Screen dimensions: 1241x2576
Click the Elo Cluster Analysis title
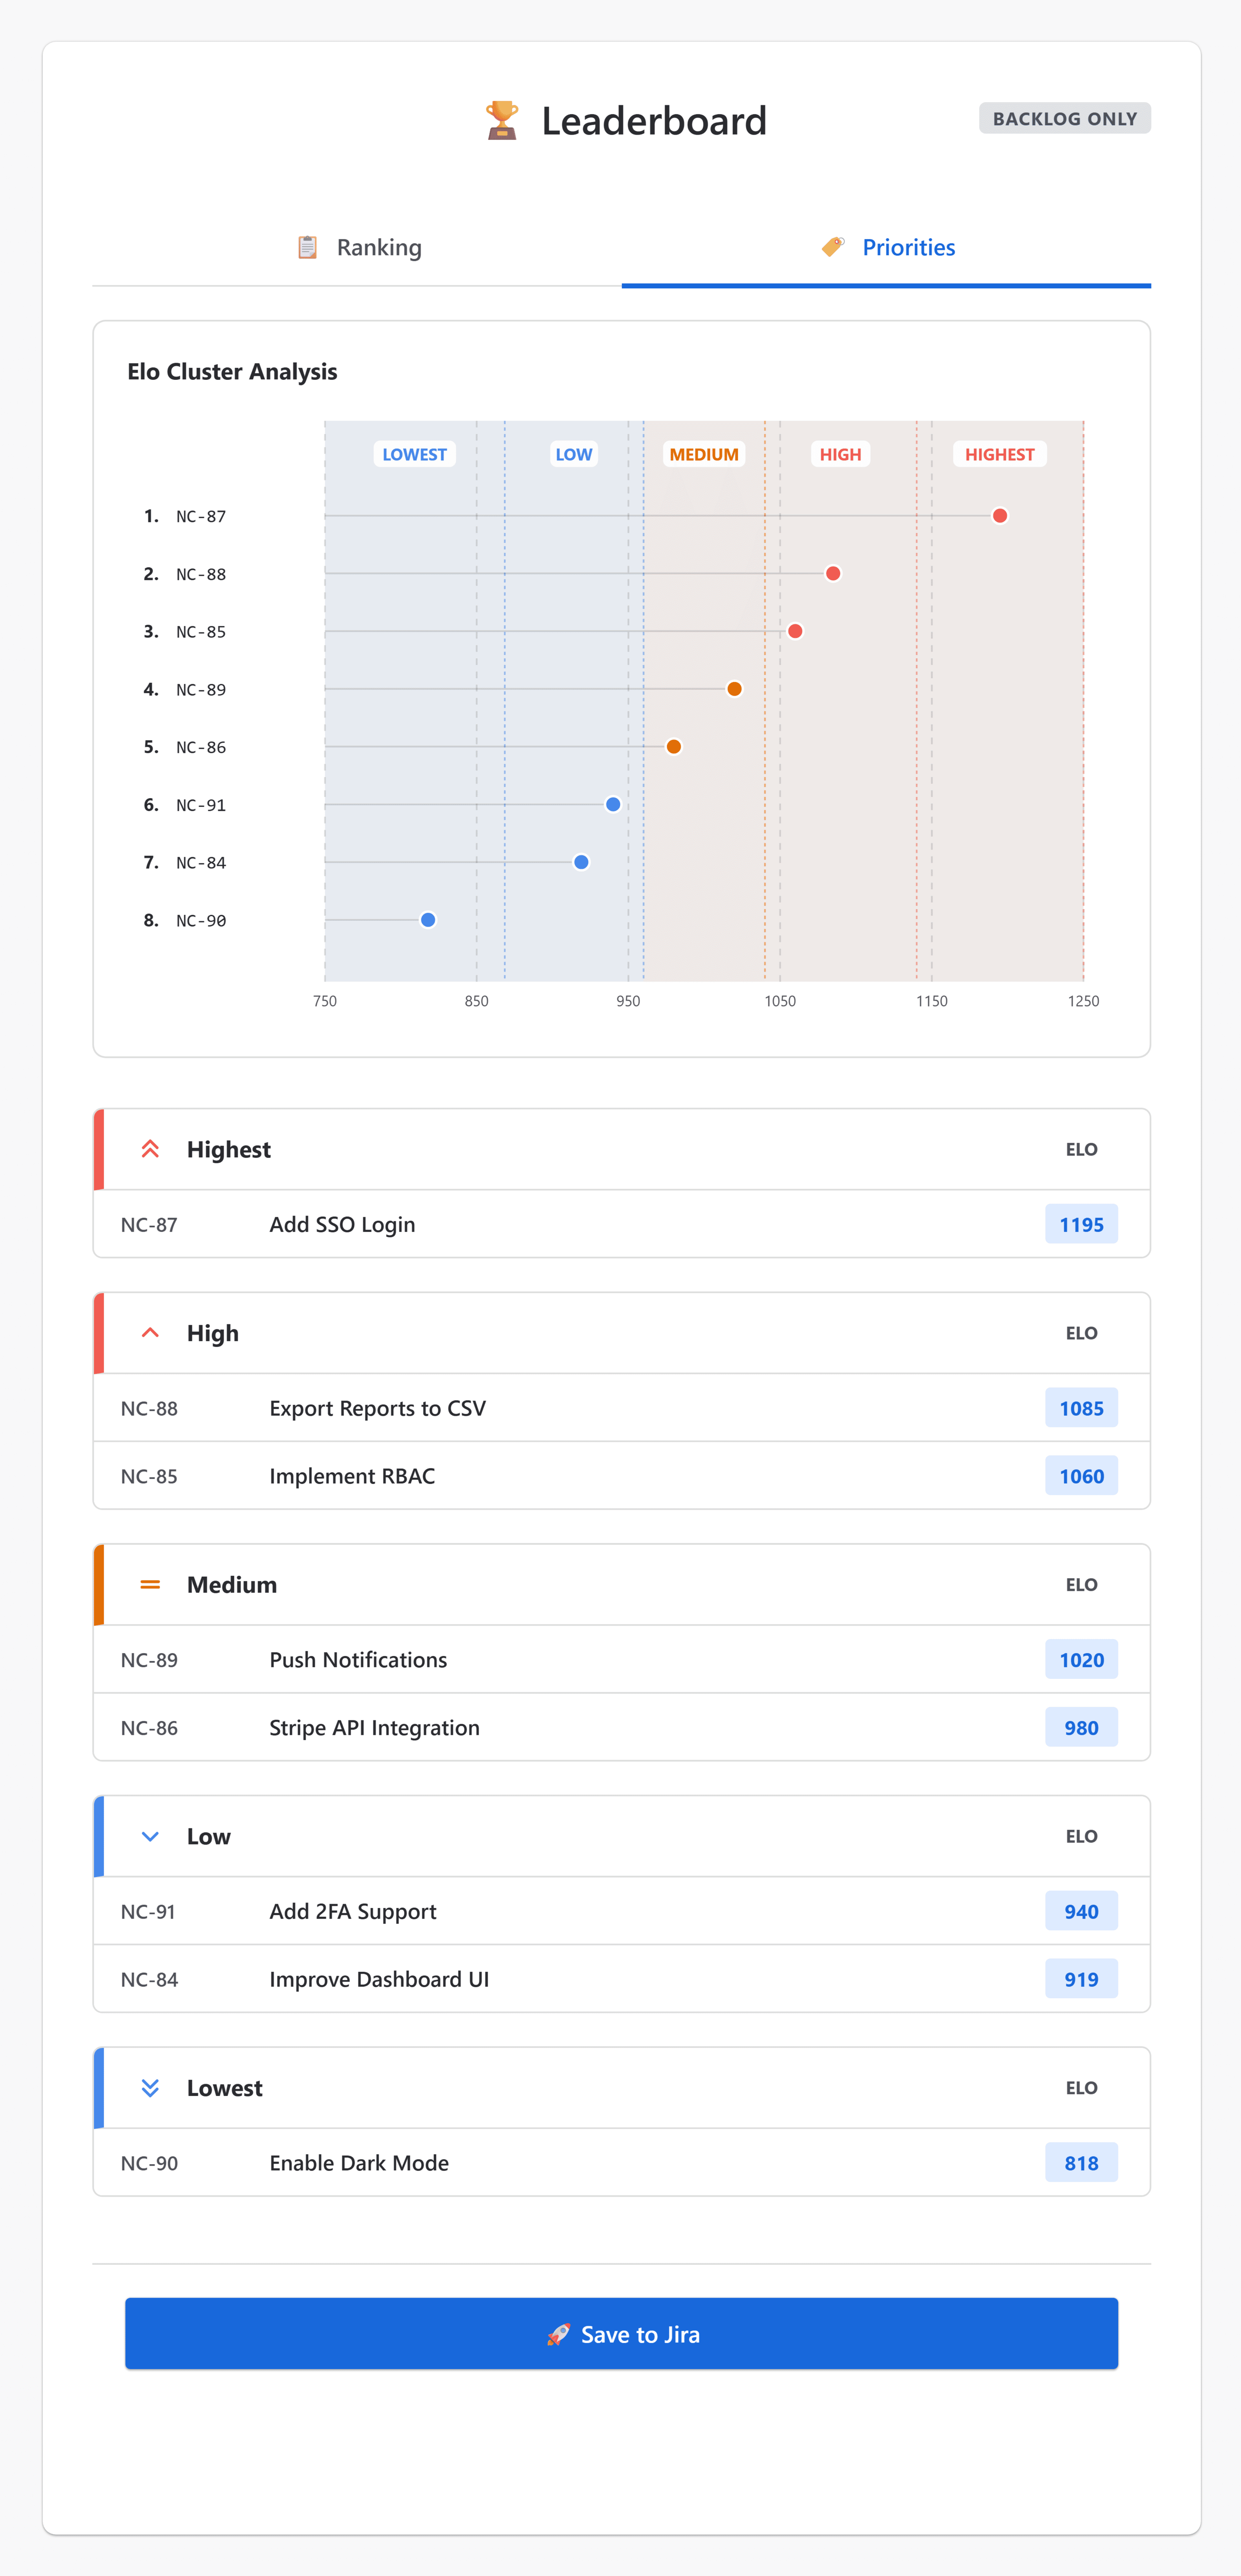(x=232, y=372)
